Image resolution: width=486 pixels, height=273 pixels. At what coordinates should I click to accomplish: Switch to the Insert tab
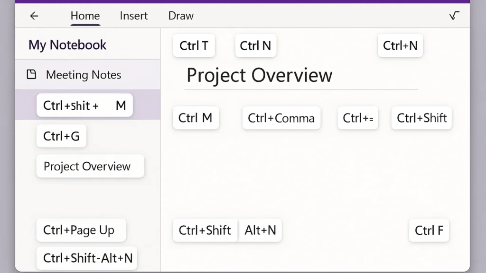click(133, 16)
